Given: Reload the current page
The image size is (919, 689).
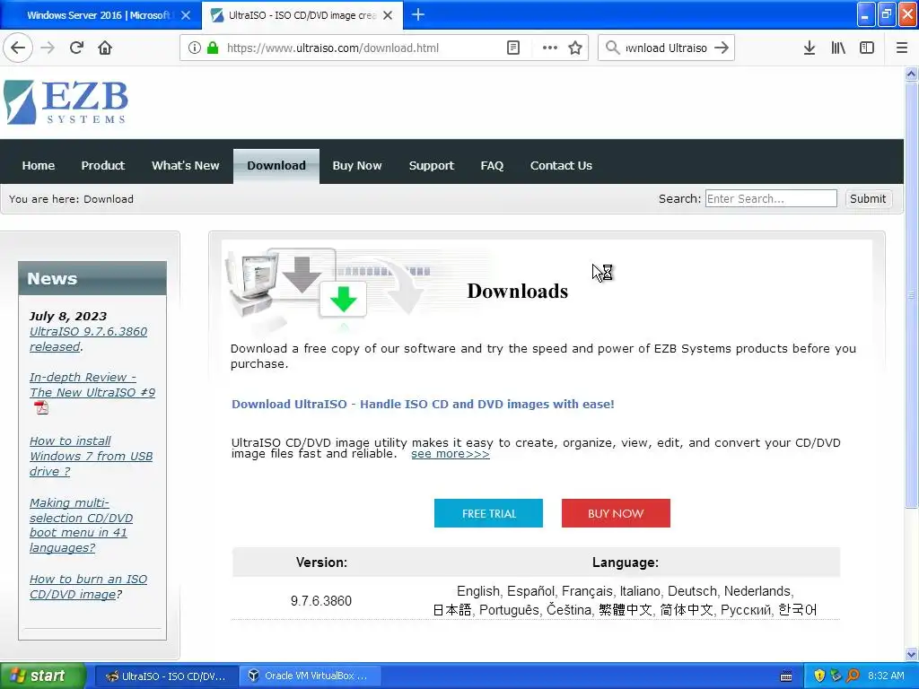Looking at the screenshot, I should (76, 48).
